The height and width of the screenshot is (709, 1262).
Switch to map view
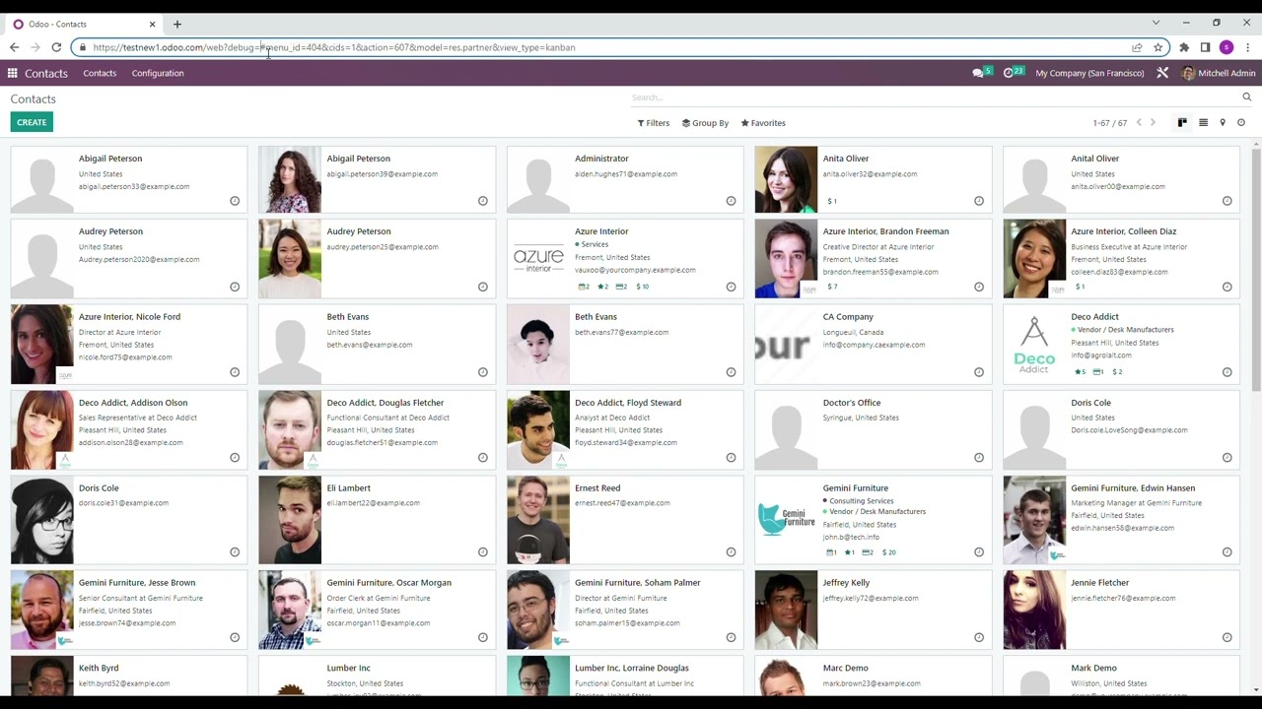pos(1223,123)
